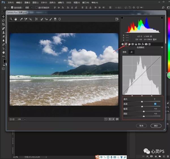The width and height of the screenshot is (170, 159).
Task: Select the Transform tool in Camera Raw
Action: 36,19
